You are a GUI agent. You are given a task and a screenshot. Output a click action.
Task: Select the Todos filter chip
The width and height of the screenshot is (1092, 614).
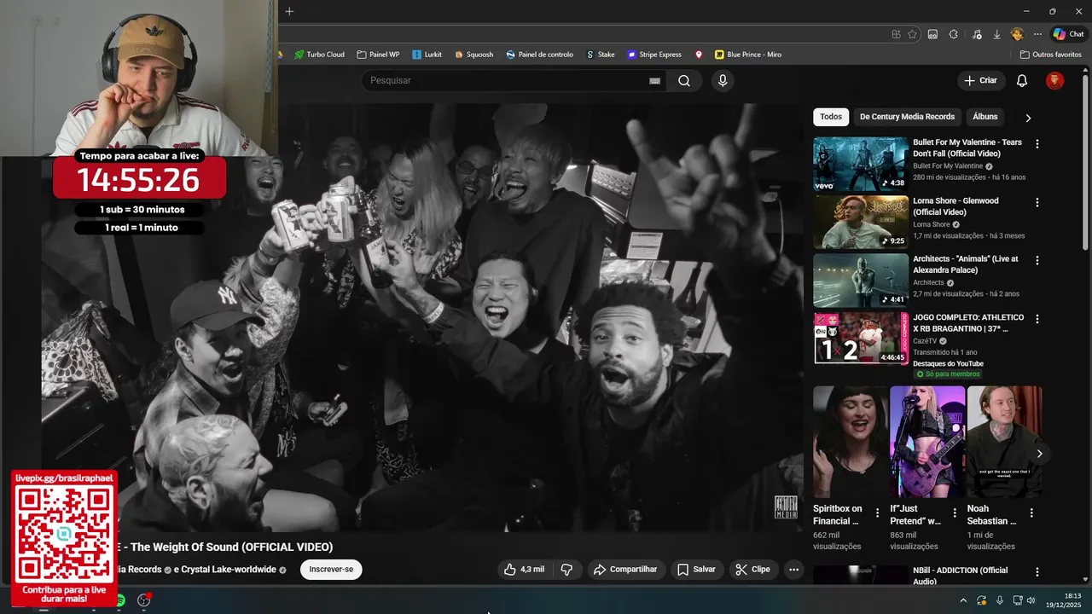point(831,117)
